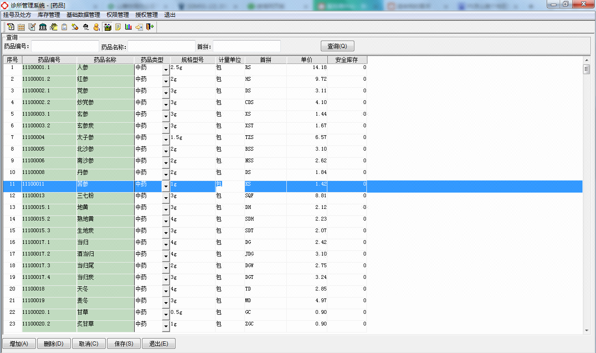Click the documents-with-pen edit toolbar icon
This screenshot has width=596, height=353.
[x=32, y=27]
